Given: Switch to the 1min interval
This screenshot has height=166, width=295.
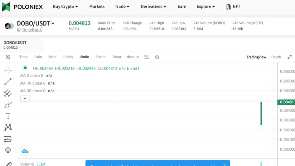Looking at the screenshot, I should pyautogui.click(x=38, y=57).
